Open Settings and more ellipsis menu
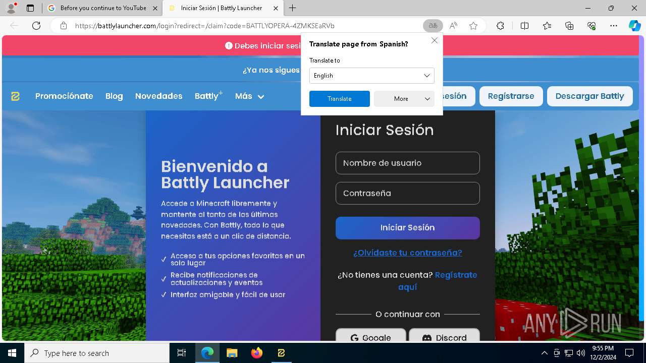646x363 pixels. pos(614,26)
